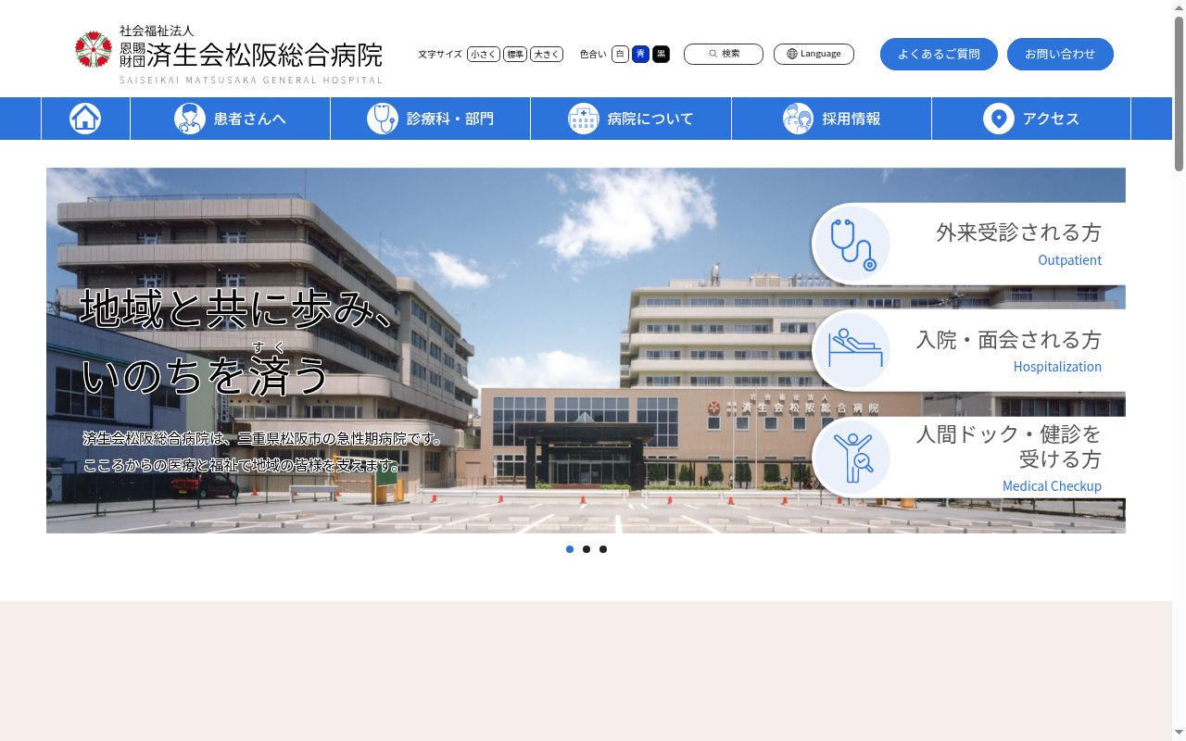Click the stethoscope icon for Outpatient

pos(852,244)
